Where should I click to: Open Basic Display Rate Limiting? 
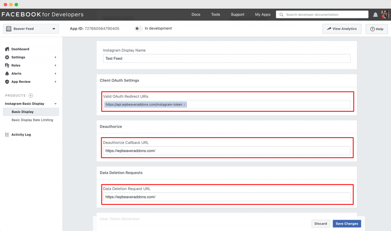pyautogui.click(x=32, y=120)
